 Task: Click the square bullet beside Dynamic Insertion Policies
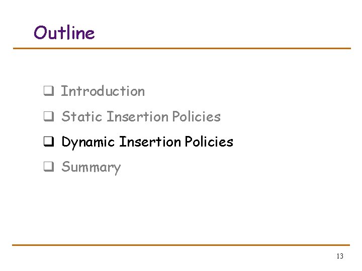48,143
